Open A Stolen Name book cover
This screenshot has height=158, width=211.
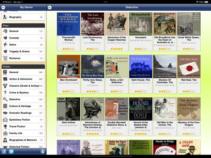(x=189, y=147)
